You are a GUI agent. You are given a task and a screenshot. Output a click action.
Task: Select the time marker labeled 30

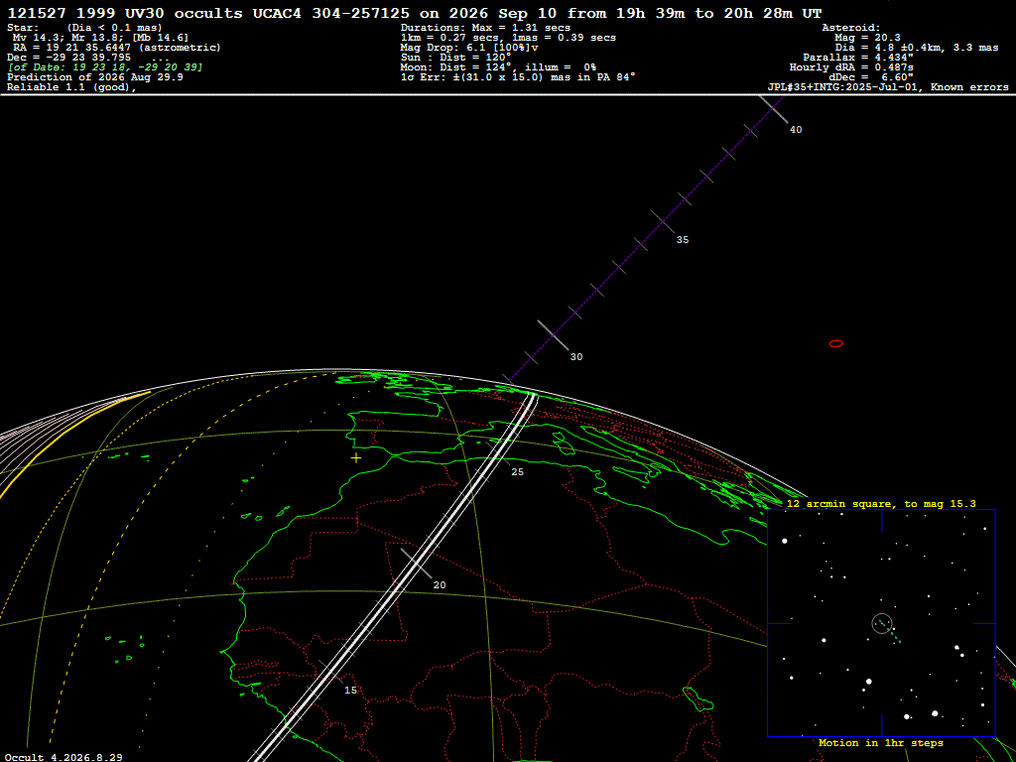576,357
